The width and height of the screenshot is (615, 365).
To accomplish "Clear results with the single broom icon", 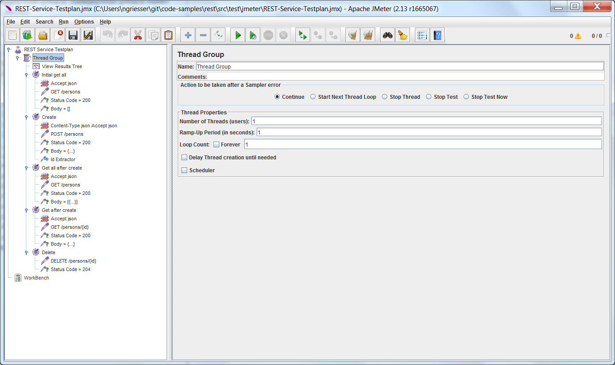I will [353, 35].
